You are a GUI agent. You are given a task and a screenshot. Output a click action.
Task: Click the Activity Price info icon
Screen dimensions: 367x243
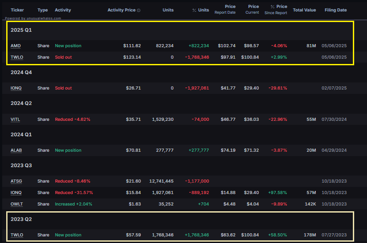[138, 10]
